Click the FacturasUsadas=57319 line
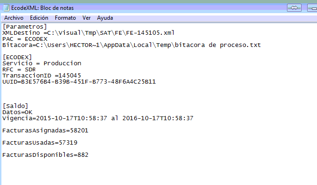Image resolution: width=317 pixels, height=185 pixels. tap(40, 143)
